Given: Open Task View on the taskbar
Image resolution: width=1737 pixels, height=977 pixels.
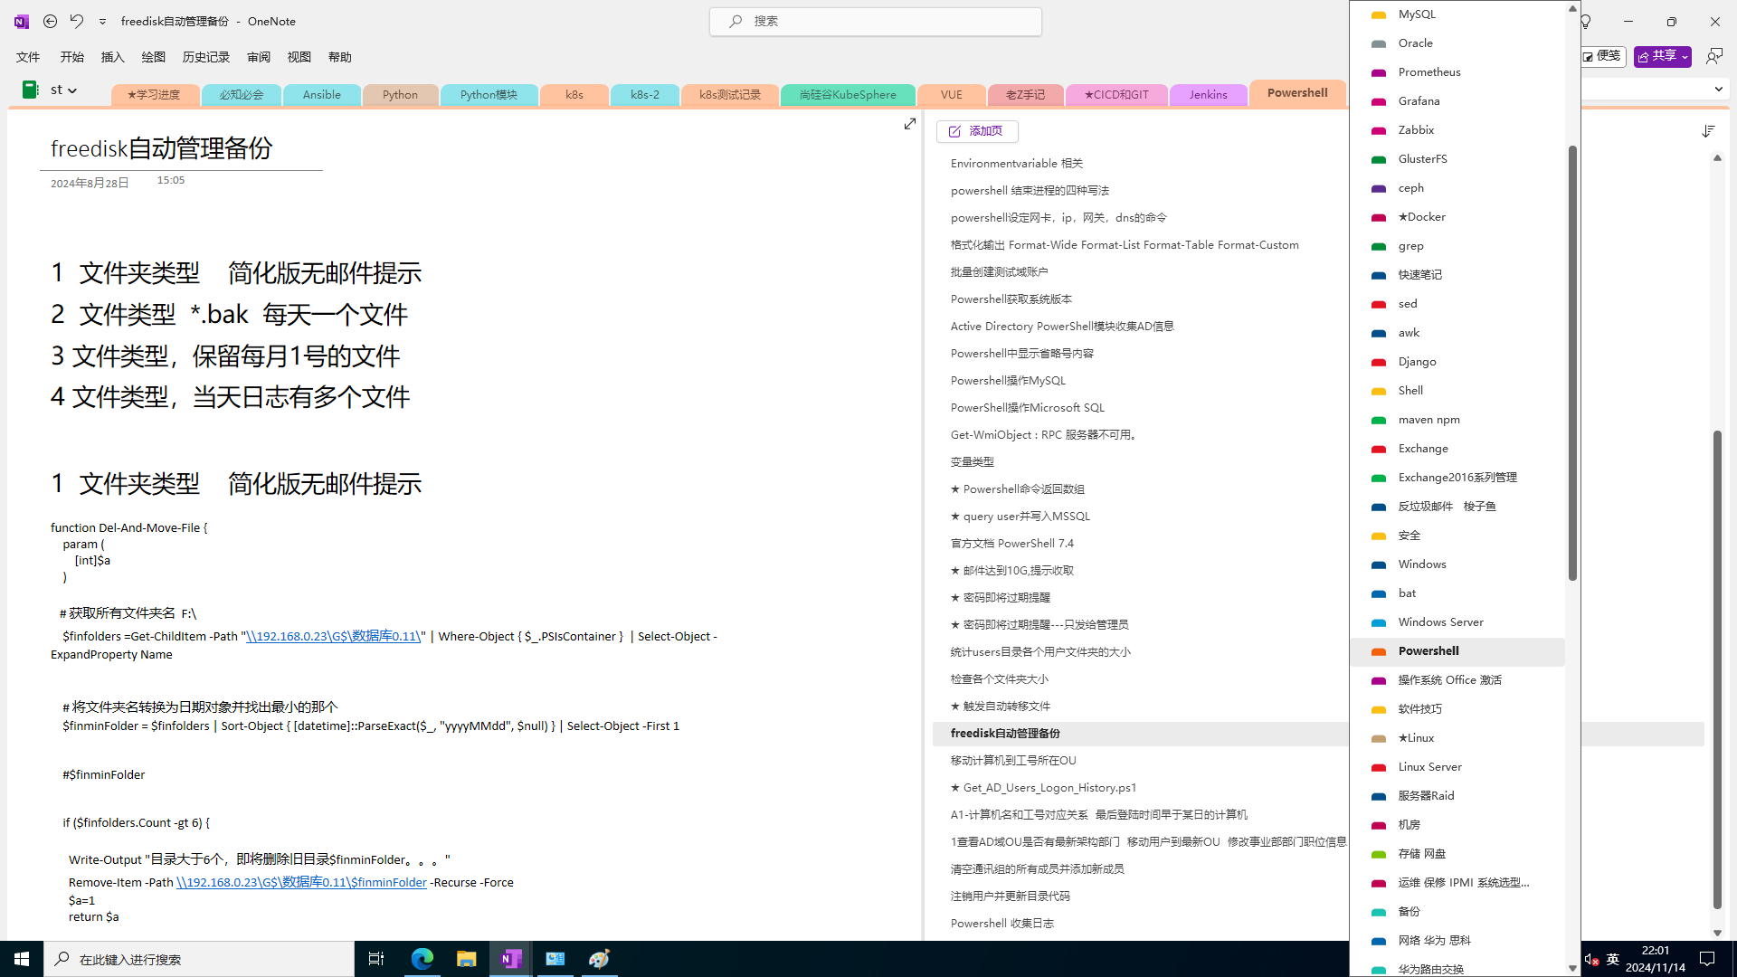Looking at the screenshot, I should (376, 959).
